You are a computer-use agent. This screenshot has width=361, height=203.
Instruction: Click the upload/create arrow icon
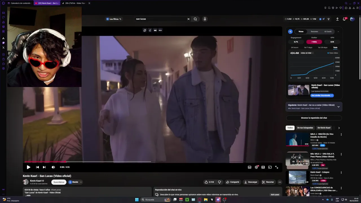(x=337, y=19)
